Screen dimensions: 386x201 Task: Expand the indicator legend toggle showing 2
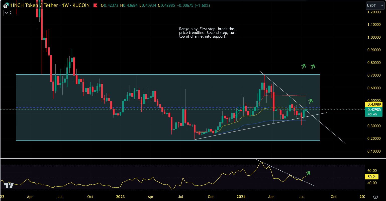point(8,13)
